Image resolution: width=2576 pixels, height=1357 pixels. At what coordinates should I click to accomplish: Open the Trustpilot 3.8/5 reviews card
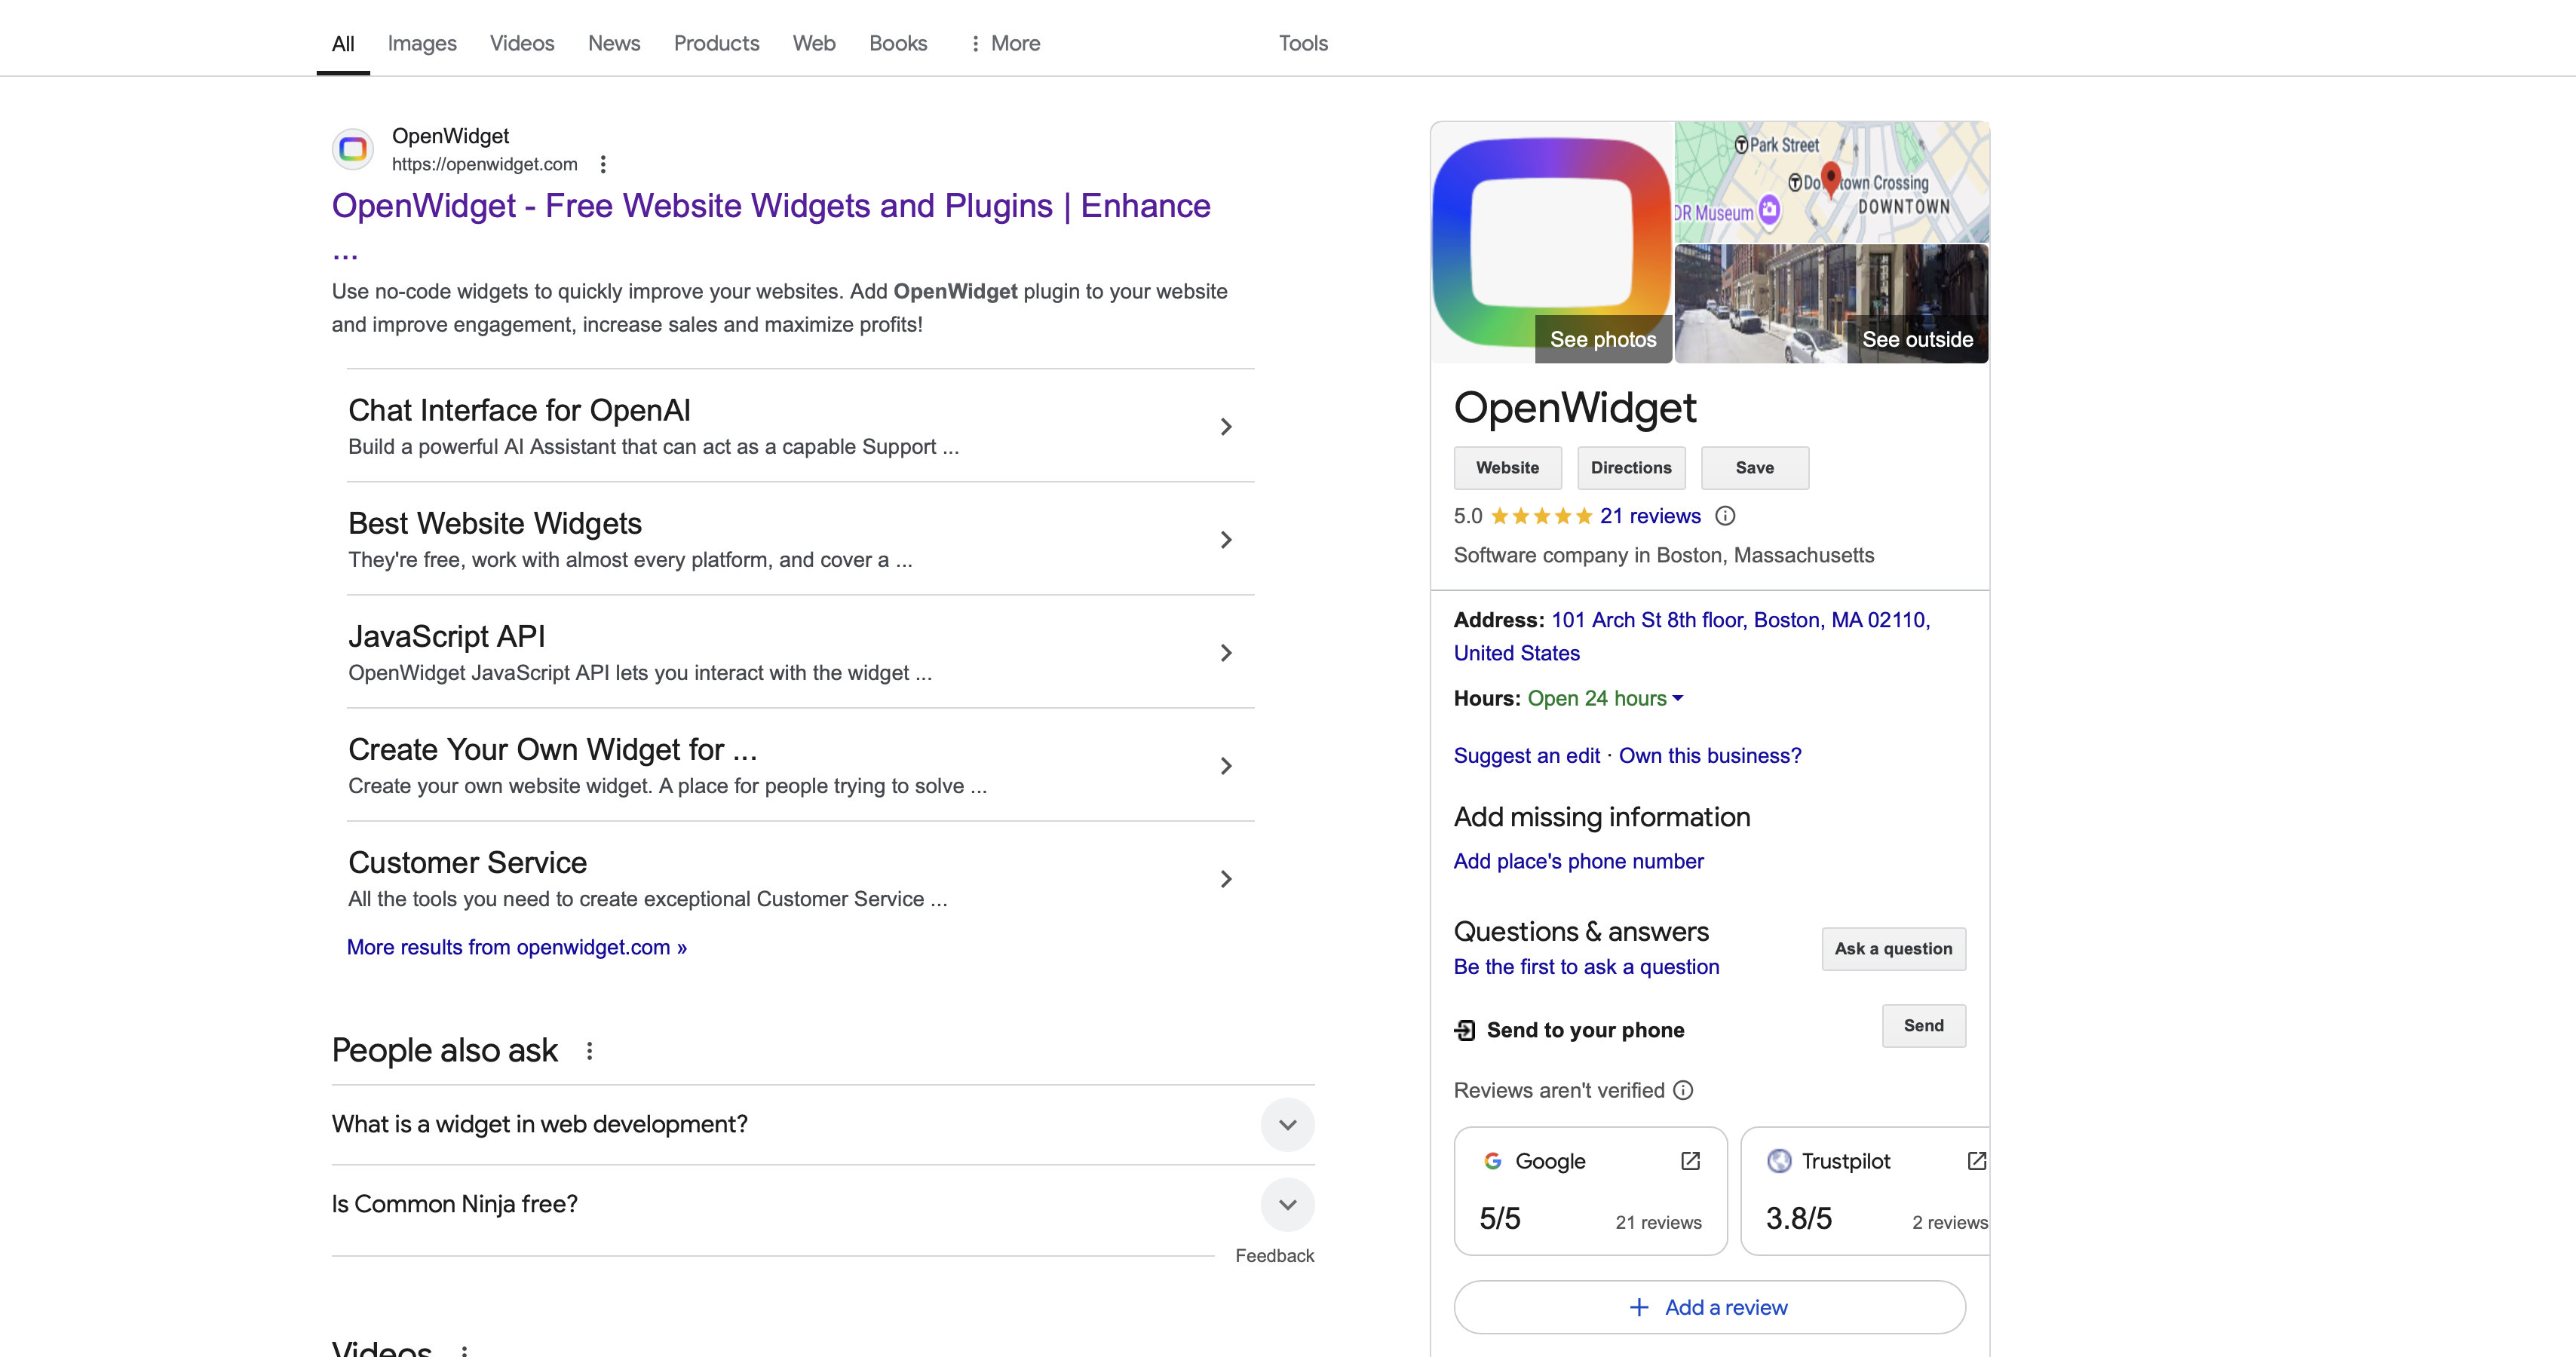1865,1191
